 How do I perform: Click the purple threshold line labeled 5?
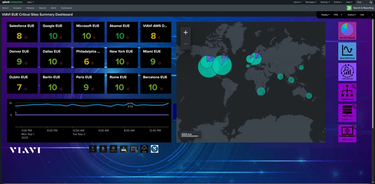(x=92, y=115)
